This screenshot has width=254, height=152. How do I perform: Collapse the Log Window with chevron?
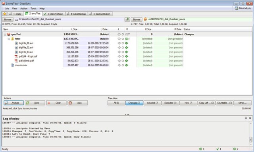tap(246, 118)
